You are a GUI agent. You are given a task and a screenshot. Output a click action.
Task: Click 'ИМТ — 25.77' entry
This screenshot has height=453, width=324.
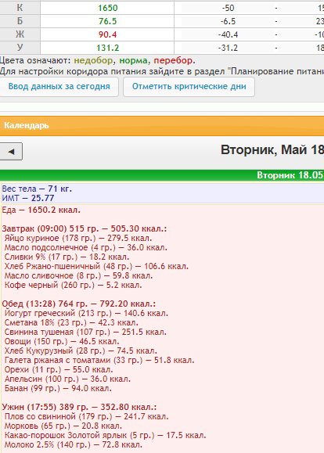coord(27,198)
